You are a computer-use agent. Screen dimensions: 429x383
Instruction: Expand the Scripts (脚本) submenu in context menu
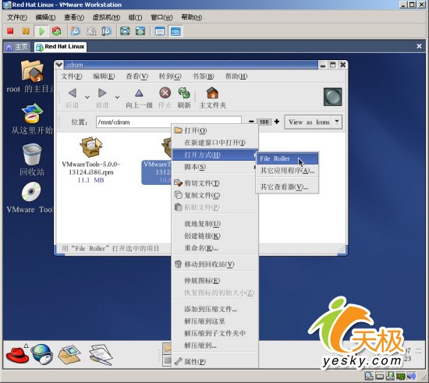click(215, 167)
